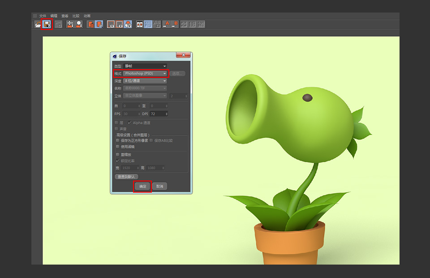Enable the 使用滤镜 checkbox

coord(118,147)
